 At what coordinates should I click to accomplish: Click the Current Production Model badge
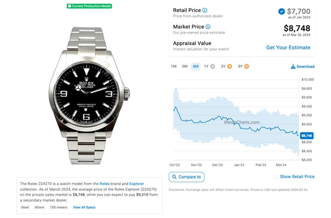pos(89,6)
